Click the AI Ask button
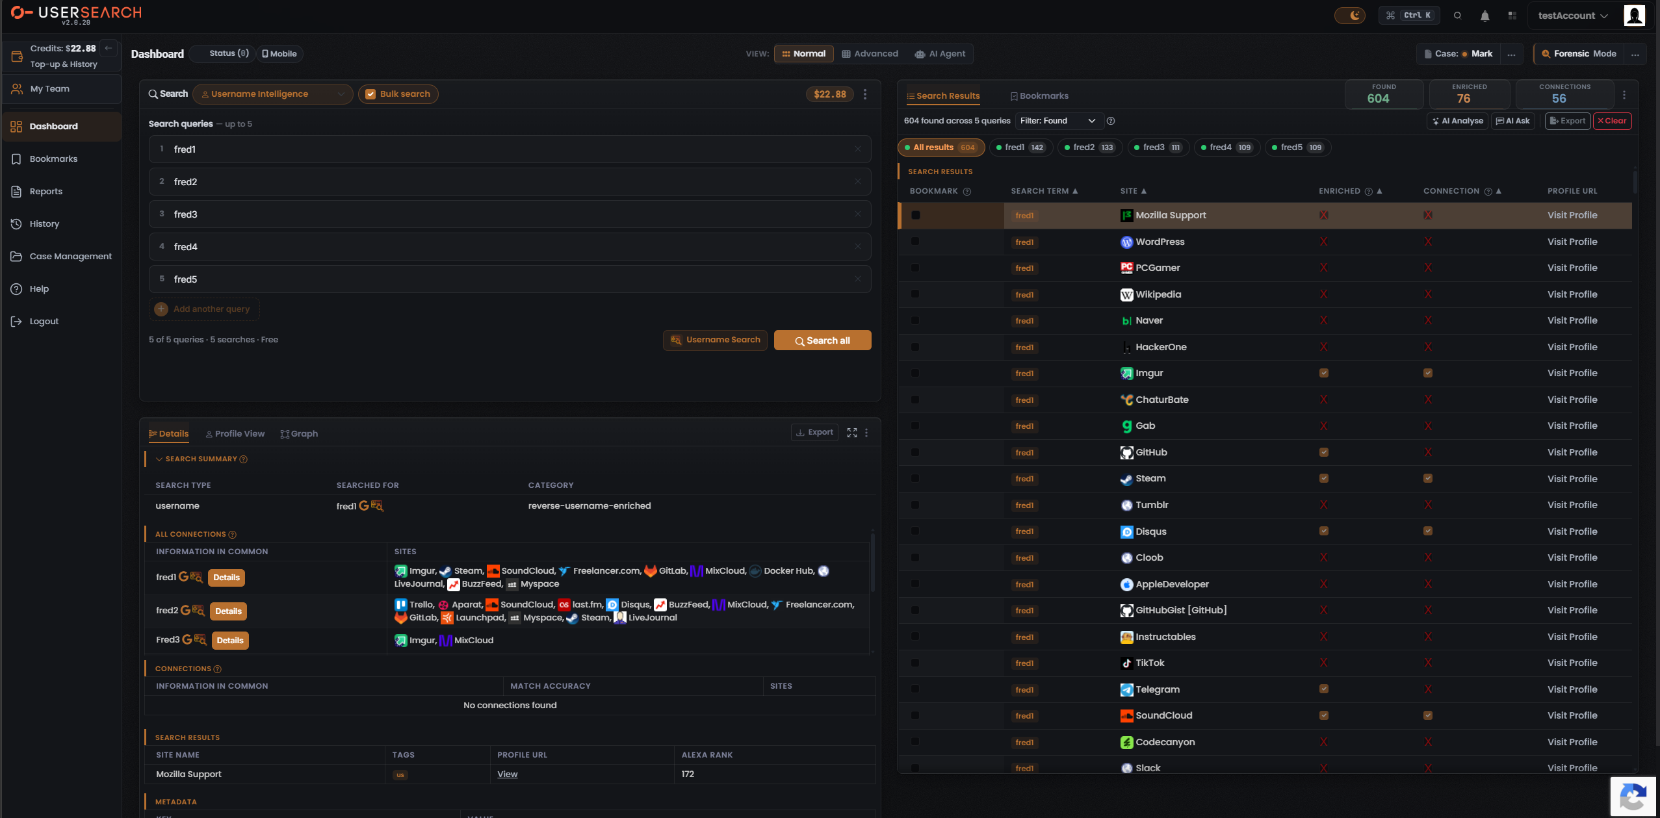This screenshot has width=1660, height=818. pyautogui.click(x=1512, y=121)
